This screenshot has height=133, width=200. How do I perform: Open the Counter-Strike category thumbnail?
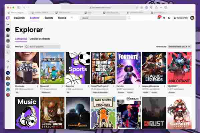click(78, 113)
